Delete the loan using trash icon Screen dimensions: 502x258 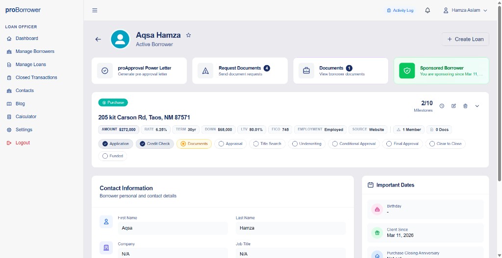[x=466, y=106]
